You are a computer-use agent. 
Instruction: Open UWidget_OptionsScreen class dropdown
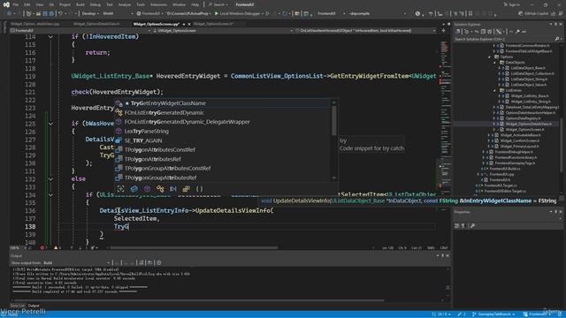click(x=222, y=31)
